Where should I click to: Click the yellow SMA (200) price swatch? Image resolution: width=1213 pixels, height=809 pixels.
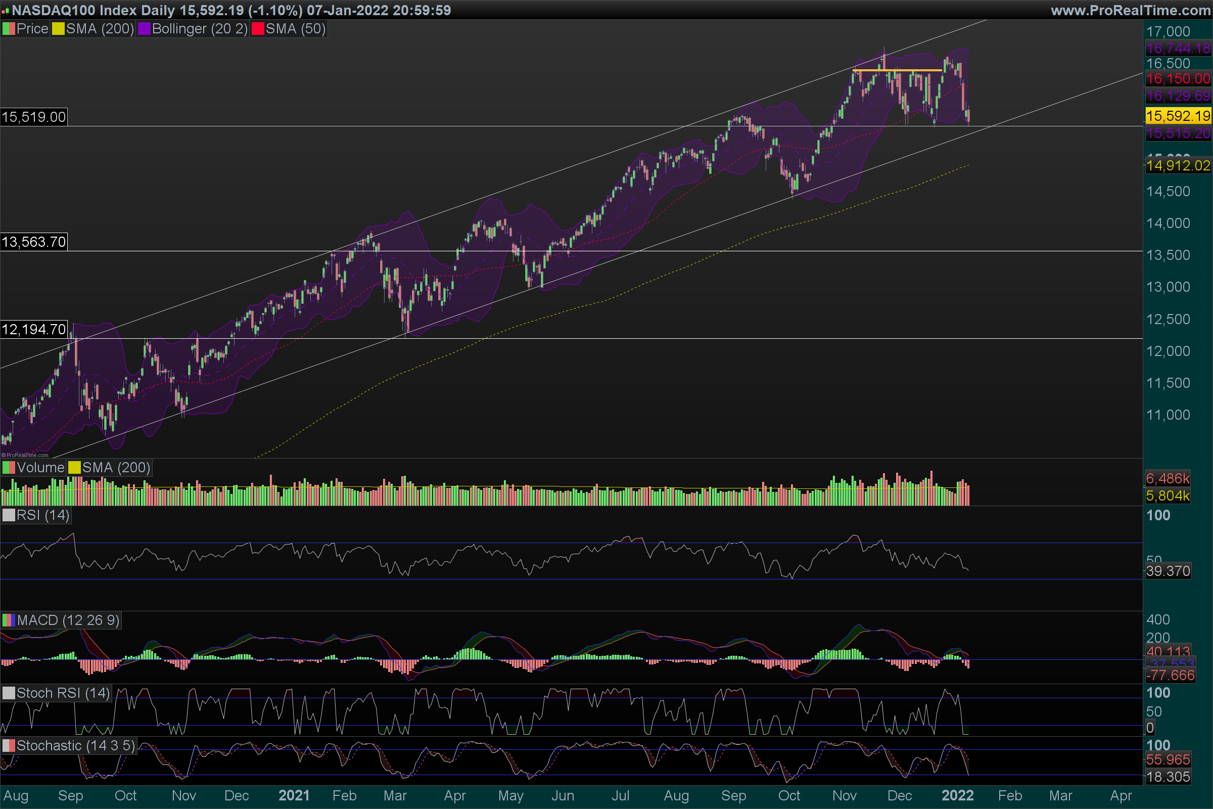point(58,29)
